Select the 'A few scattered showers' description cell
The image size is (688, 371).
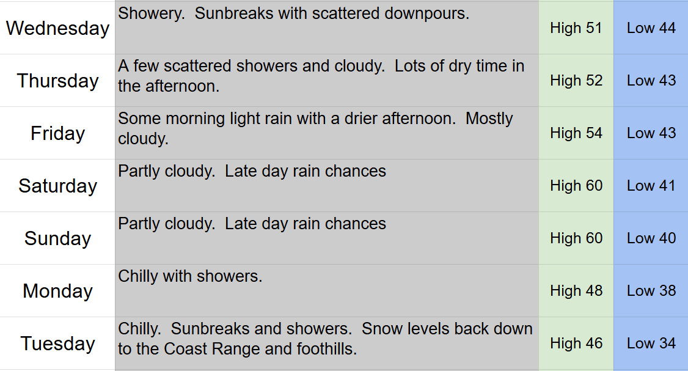327,81
